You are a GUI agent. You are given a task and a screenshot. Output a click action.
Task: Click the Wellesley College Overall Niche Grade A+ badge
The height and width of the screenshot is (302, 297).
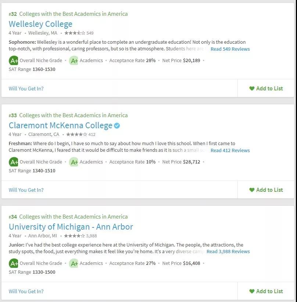(x=14, y=61)
